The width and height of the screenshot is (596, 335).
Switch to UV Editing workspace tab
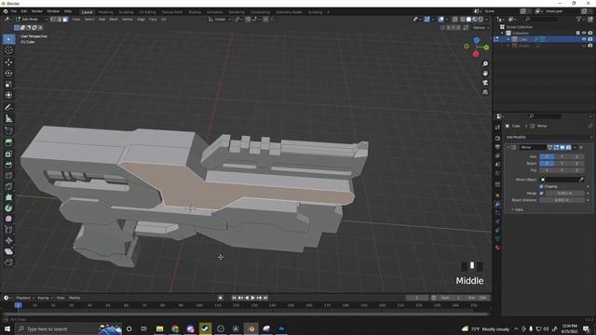147,12
